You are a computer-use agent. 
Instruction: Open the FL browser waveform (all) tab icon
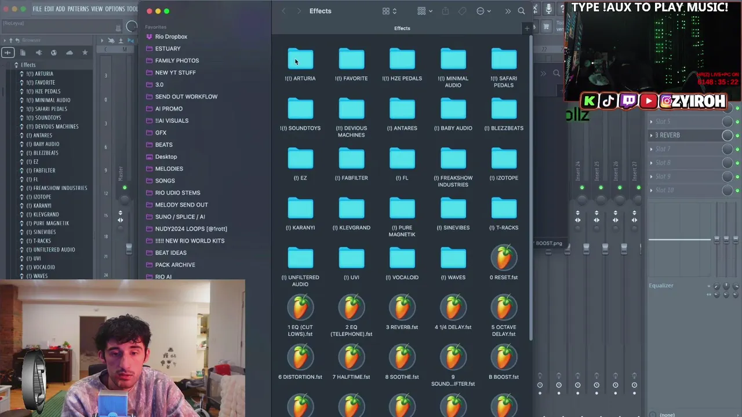8,53
